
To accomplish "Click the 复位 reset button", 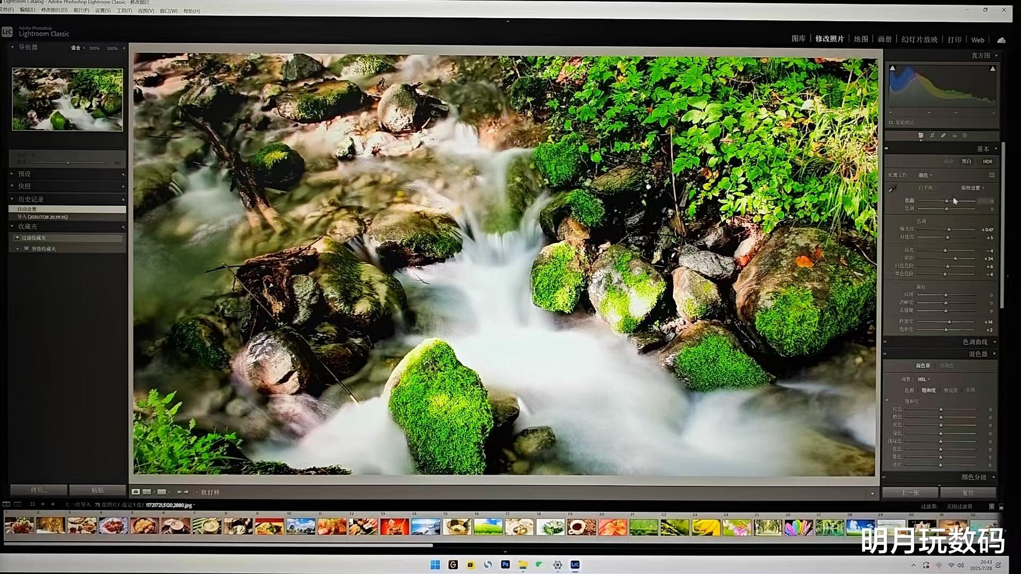I will [968, 493].
